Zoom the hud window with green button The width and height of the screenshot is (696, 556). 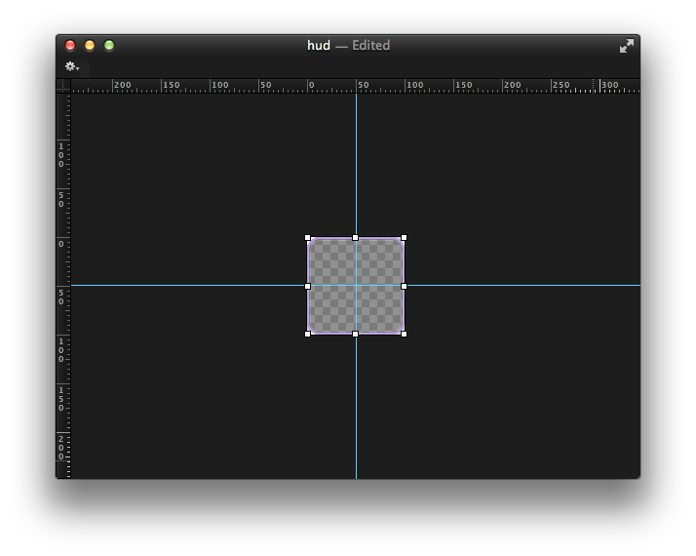[109, 45]
